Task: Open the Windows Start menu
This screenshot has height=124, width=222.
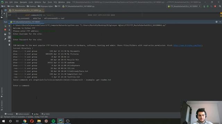Action: (3, 121)
